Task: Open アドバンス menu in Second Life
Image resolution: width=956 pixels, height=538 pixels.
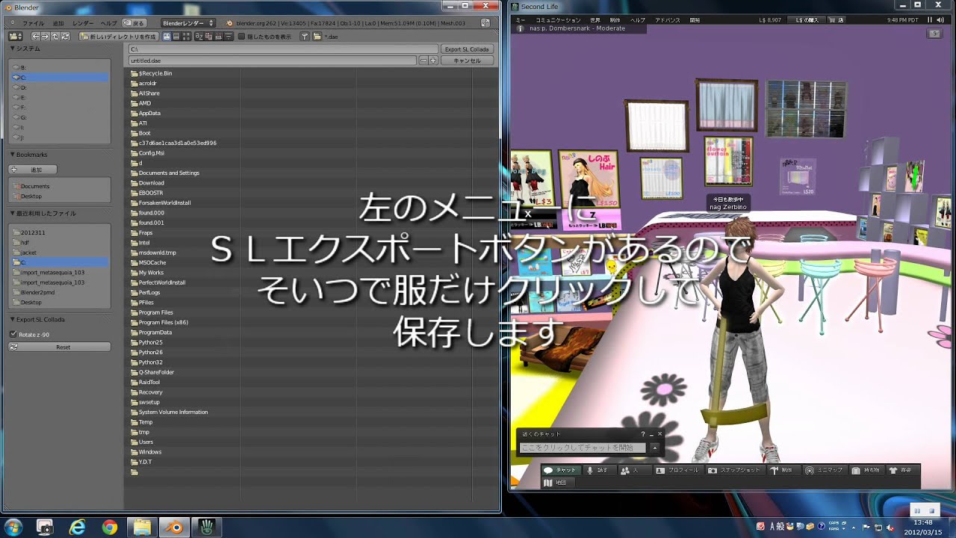Action: tap(668, 20)
